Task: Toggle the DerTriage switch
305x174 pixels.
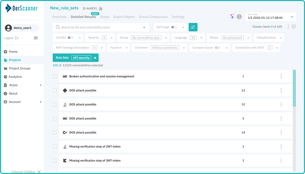Action: pyautogui.click(x=174, y=27)
